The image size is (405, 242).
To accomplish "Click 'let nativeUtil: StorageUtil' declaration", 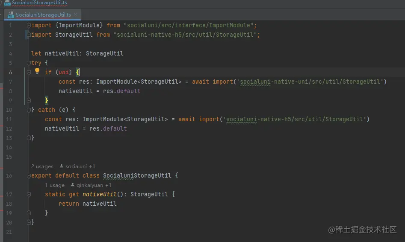I will (x=77, y=53).
